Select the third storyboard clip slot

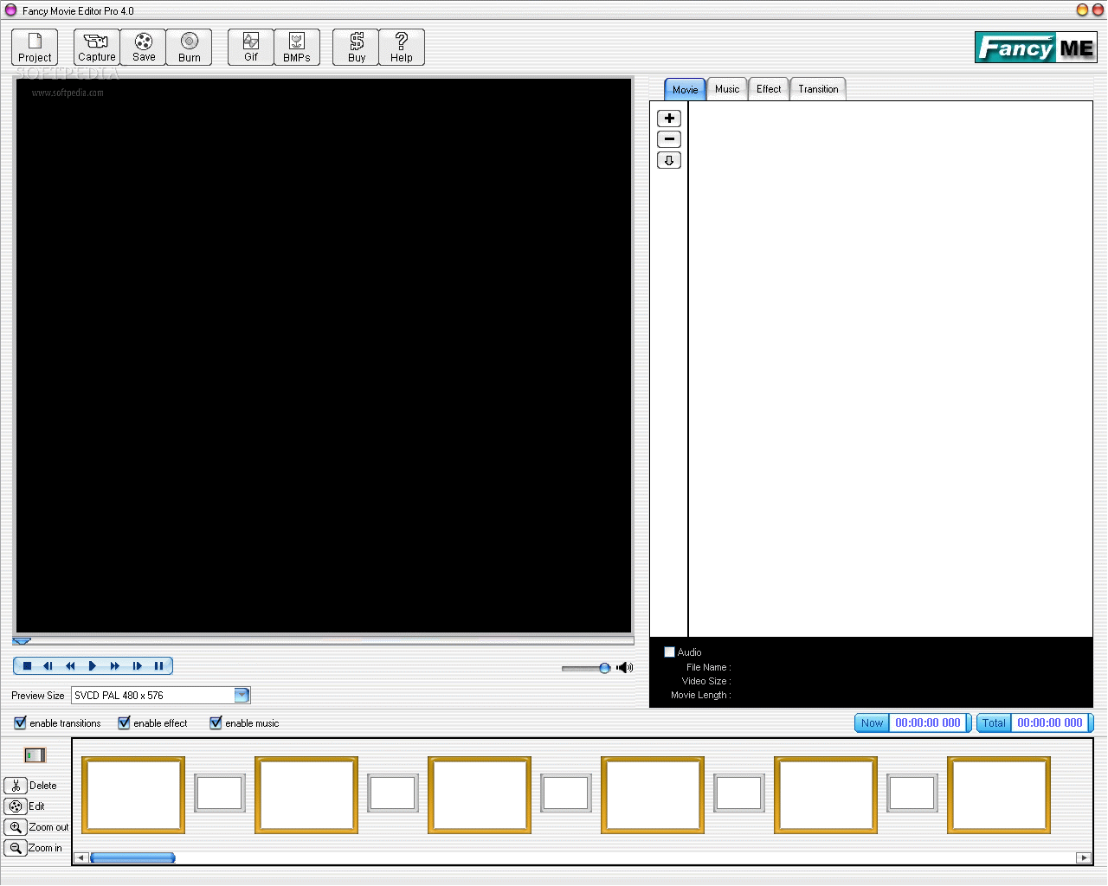click(x=480, y=795)
